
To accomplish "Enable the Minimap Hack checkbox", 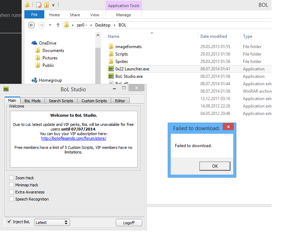I will 12,185.
